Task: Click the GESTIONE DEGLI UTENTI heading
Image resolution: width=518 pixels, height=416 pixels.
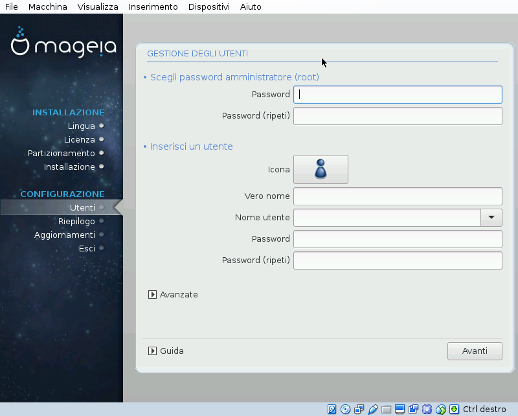Action: pos(197,54)
